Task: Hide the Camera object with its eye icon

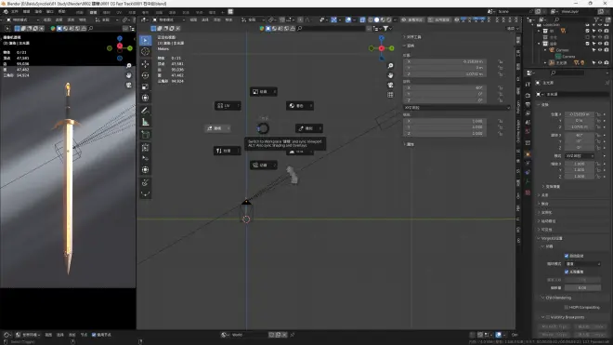Action: 600,50
